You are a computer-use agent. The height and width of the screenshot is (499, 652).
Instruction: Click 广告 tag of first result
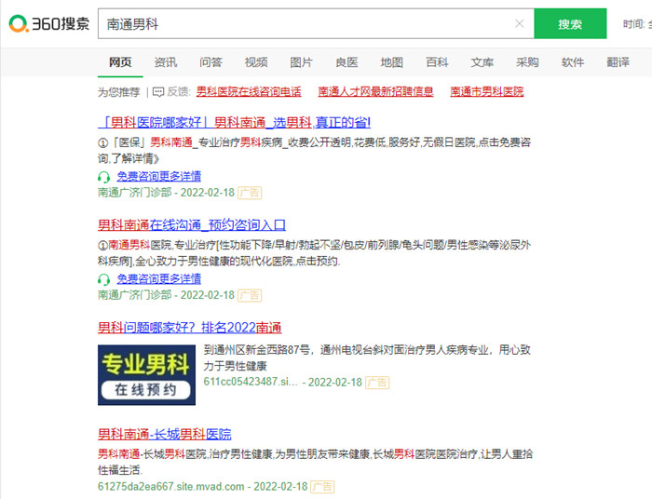(250, 193)
